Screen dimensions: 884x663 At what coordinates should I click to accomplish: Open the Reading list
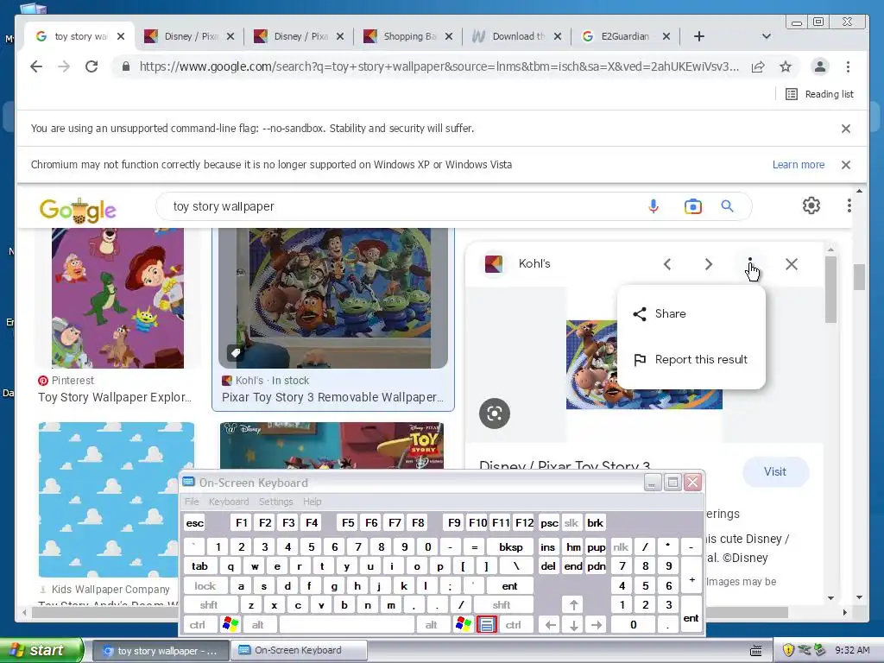[819, 94]
